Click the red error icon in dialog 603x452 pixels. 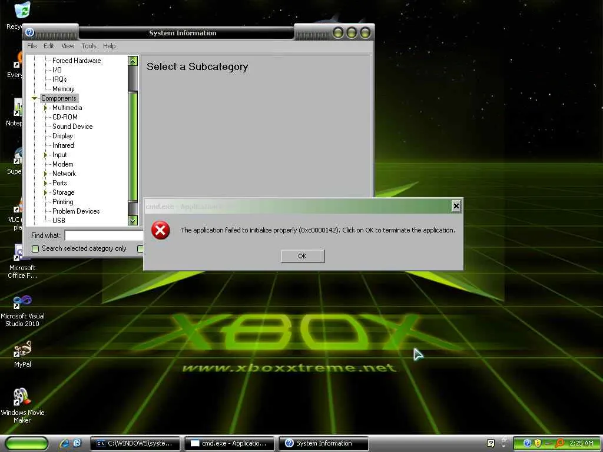(x=160, y=230)
